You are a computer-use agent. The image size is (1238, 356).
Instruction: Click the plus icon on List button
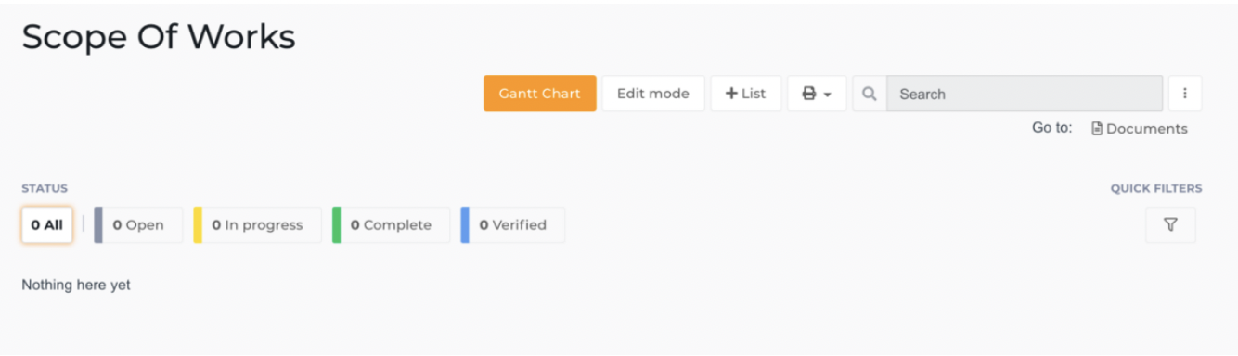click(731, 94)
